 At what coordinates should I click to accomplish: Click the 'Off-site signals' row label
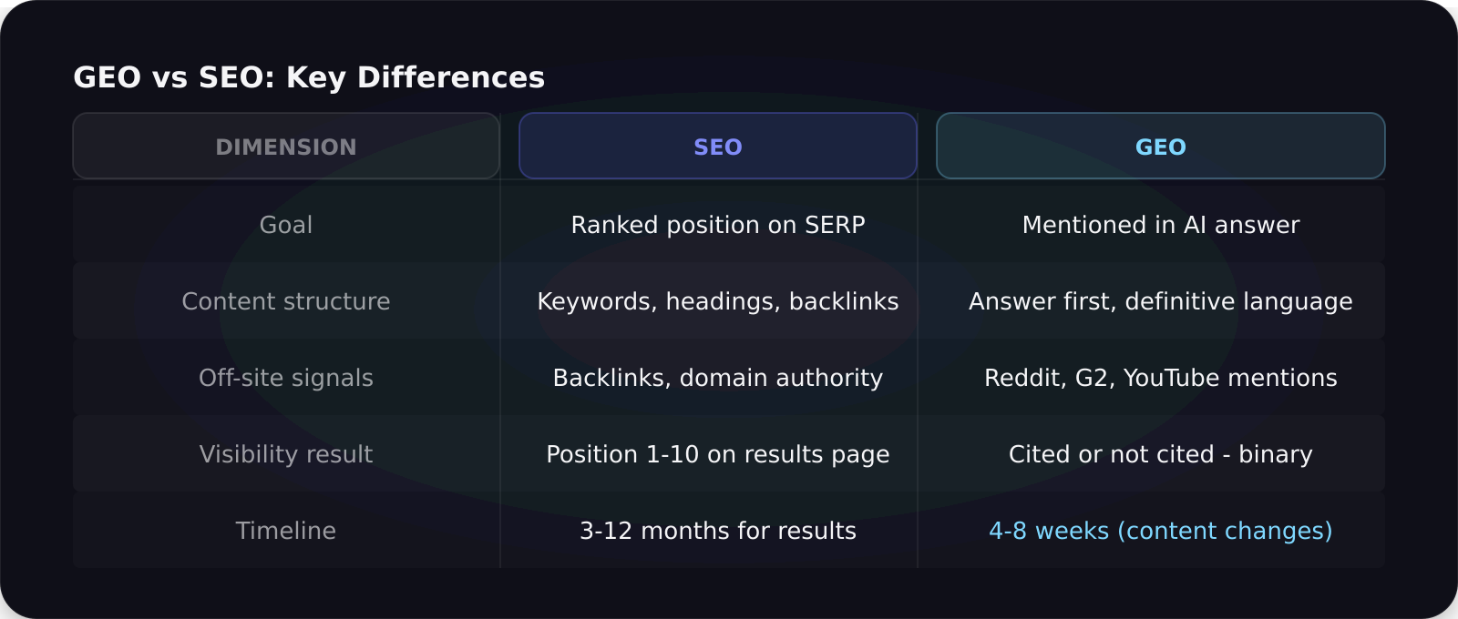[x=286, y=378]
